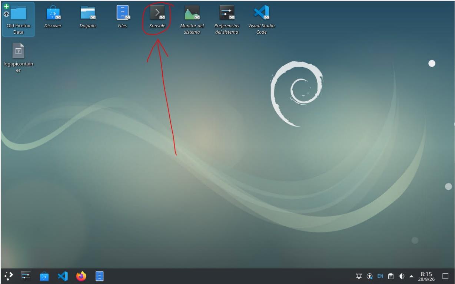Open the clipboard tray icon
Screen dimensions: 455x284
[x=391, y=276]
